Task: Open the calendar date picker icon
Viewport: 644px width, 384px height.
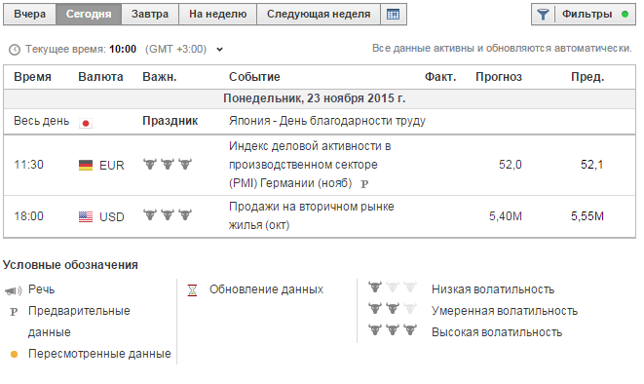Action: click(393, 15)
